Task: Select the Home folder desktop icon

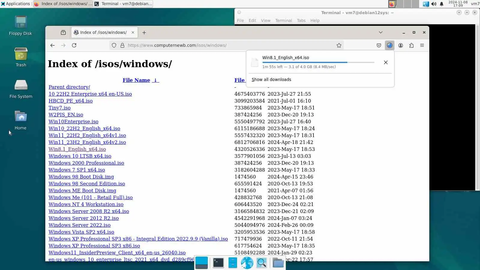Action: click(x=21, y=120)
